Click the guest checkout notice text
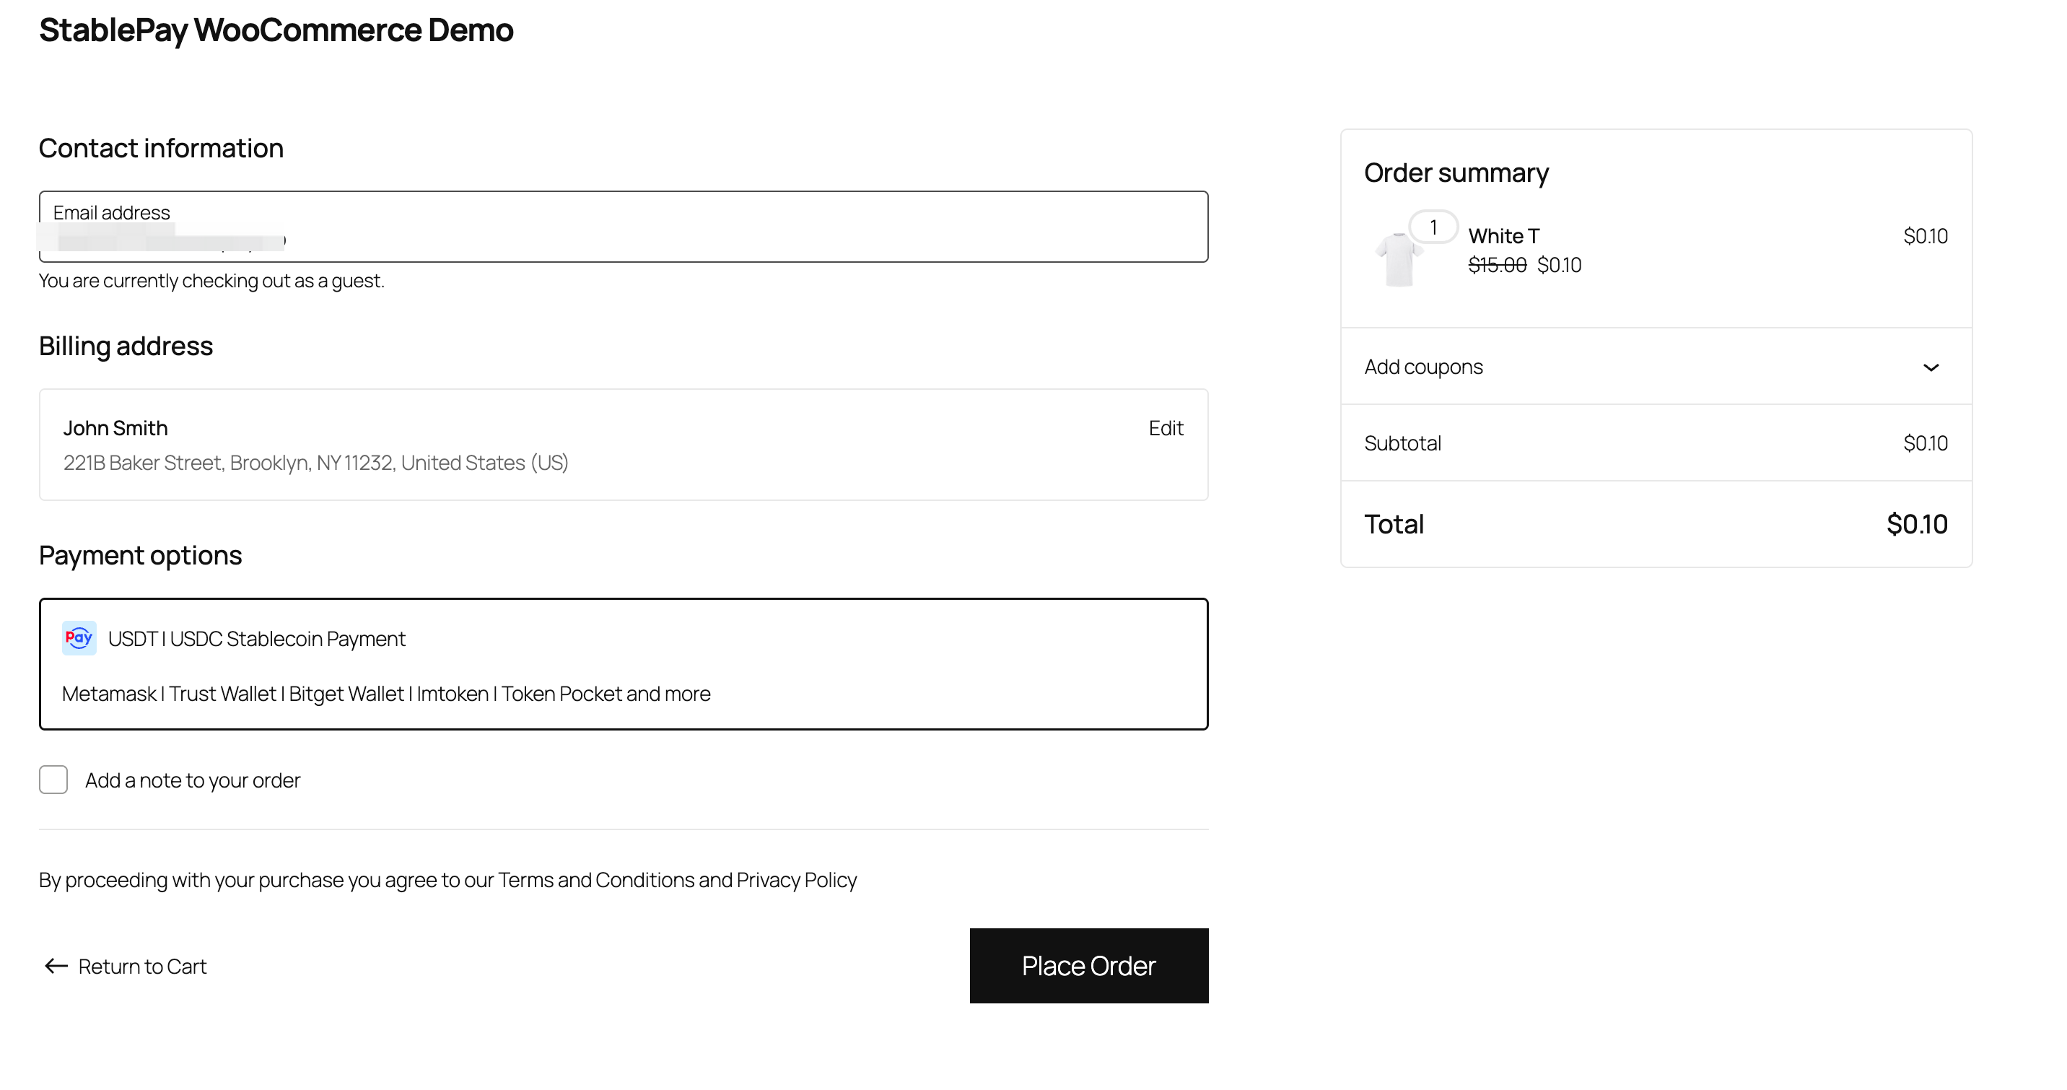 click(211, 280)
